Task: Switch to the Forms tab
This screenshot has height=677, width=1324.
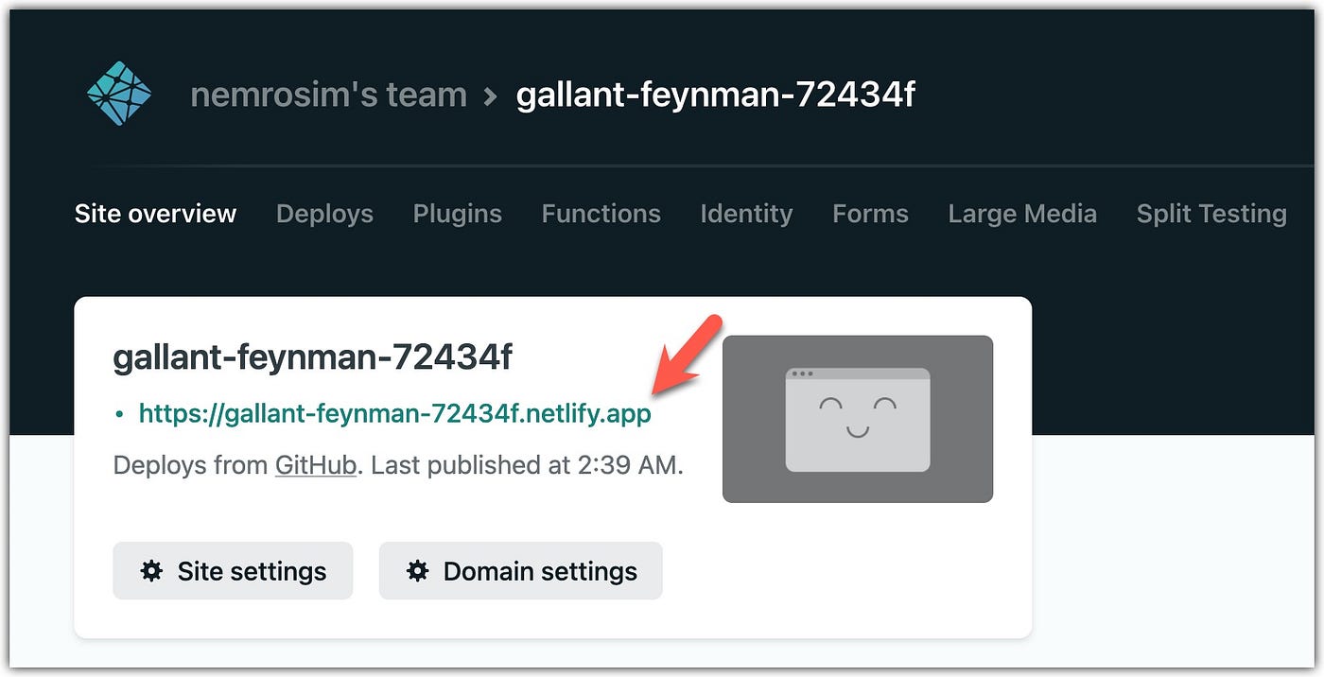Action: click(x=870, y=214)
